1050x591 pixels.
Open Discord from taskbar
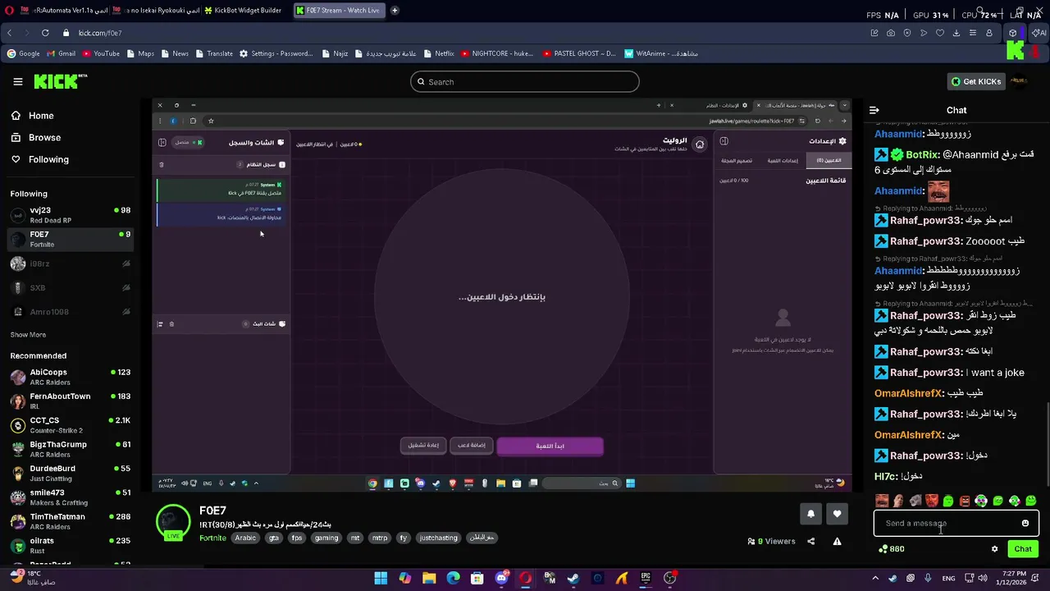[501, 578]
